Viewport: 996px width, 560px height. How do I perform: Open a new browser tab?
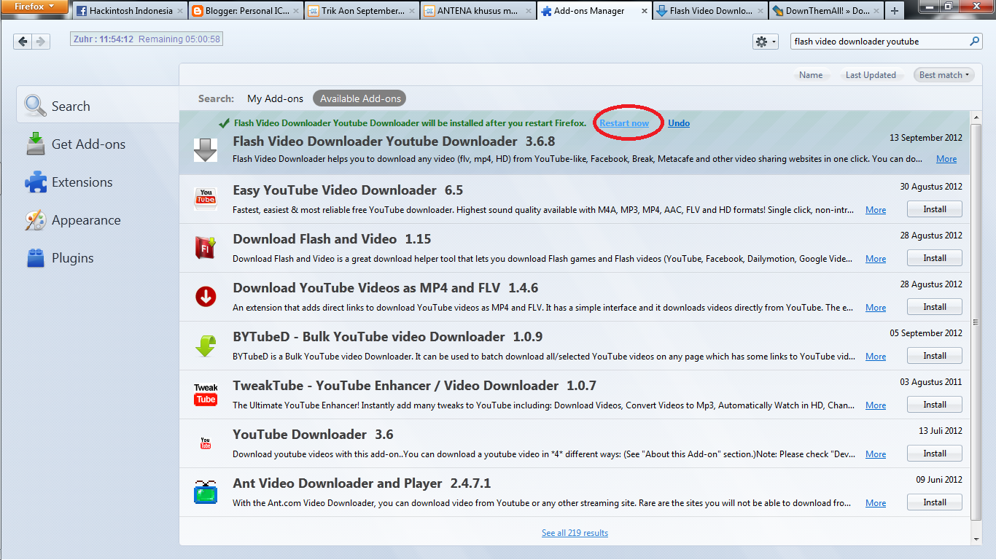[x=894, y=10]
